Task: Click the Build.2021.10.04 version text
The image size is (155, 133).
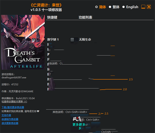Action: (25, 98)
